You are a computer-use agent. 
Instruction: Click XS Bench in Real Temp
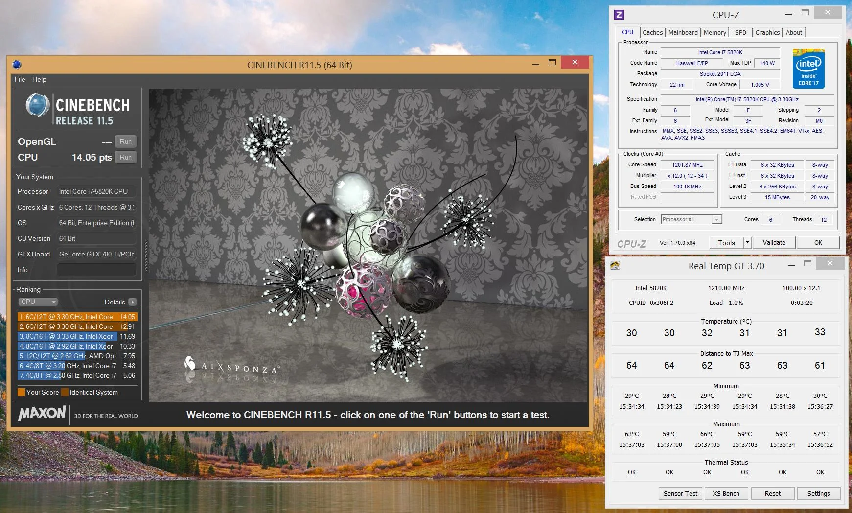tap(726, 493)
